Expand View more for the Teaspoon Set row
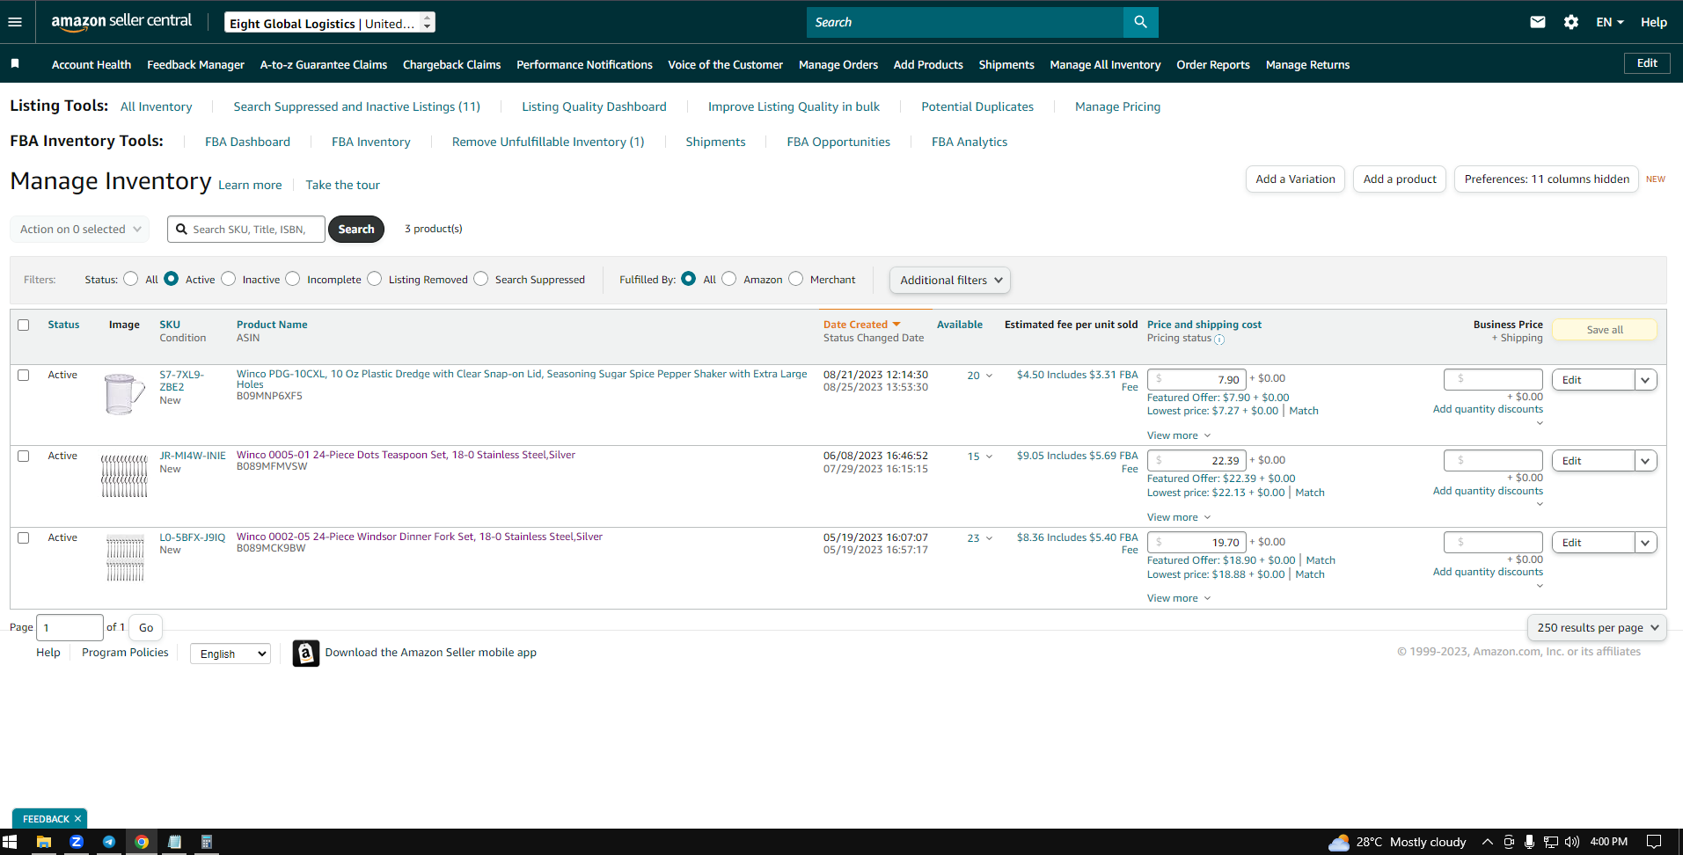 point(1178,517)
